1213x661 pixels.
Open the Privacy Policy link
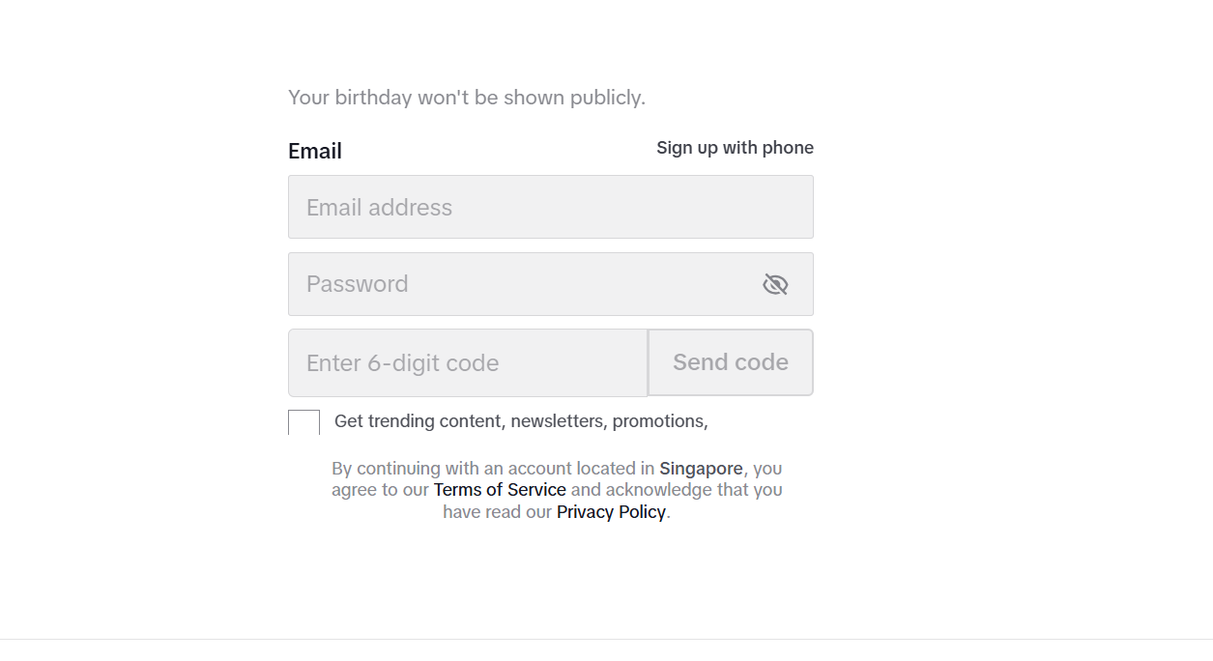tap(611, 512)
